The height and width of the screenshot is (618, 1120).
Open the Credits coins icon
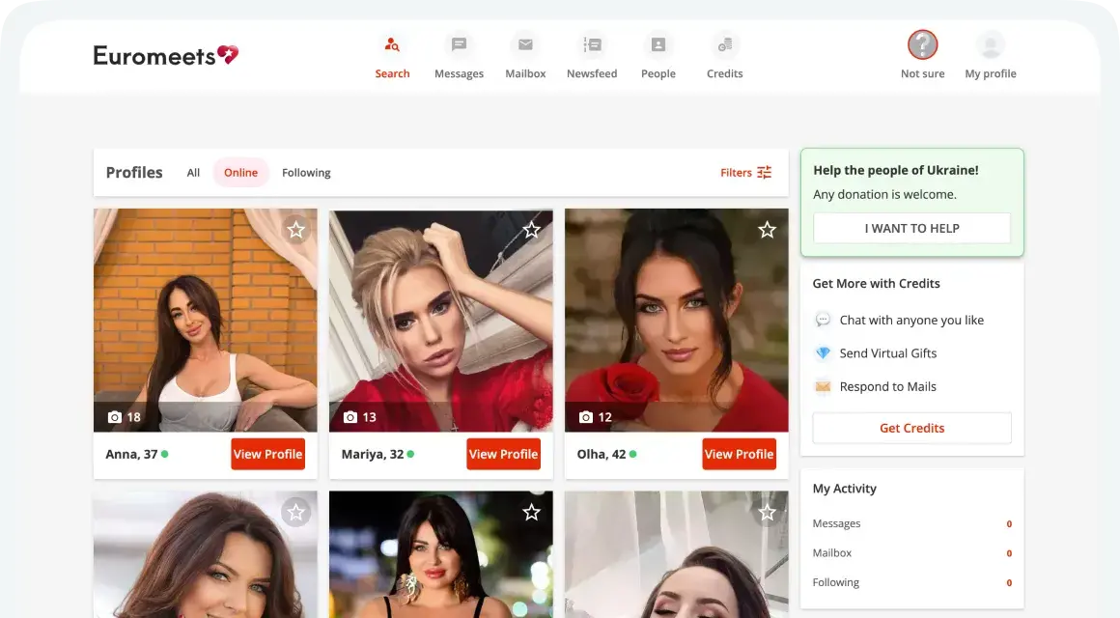[x=724, y=44]
